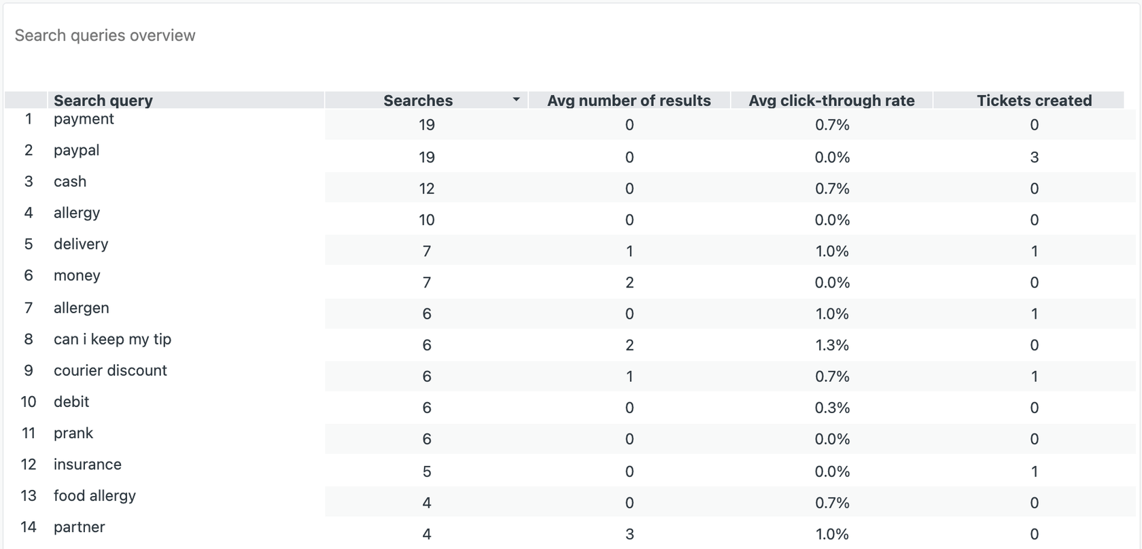Sort by Tickets created column

click(x=1034, y=101)
